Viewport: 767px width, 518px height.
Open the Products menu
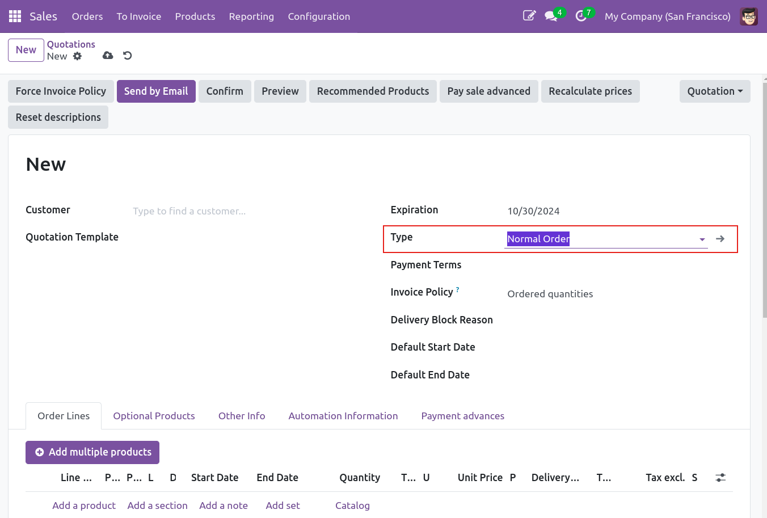coord(195,16)
